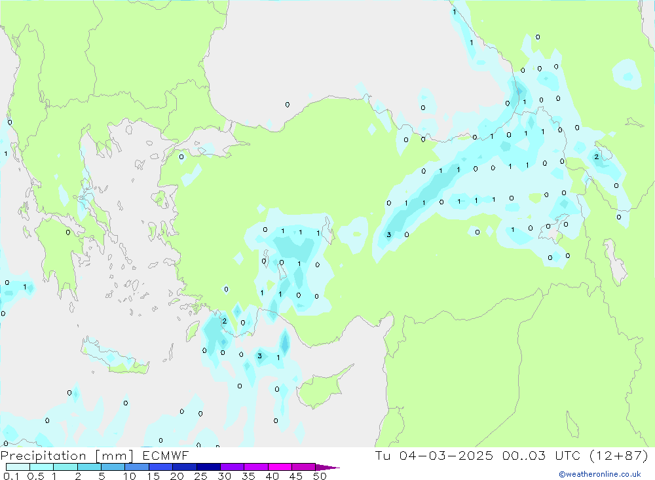The width and height of the screenshot is (655, 480).
Task: Select the 1–2 mm legend swatch
Action: pos(65,467)
